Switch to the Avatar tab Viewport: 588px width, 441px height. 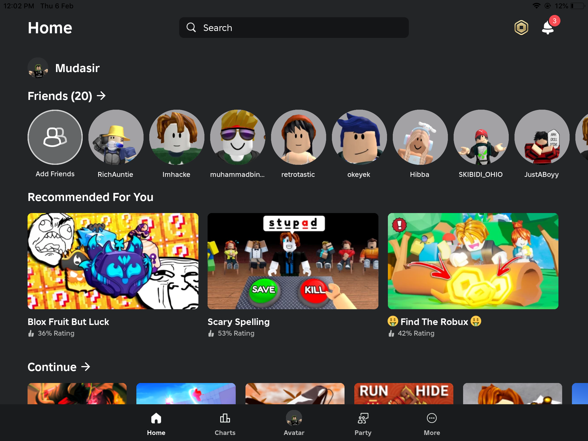[294, 424]
